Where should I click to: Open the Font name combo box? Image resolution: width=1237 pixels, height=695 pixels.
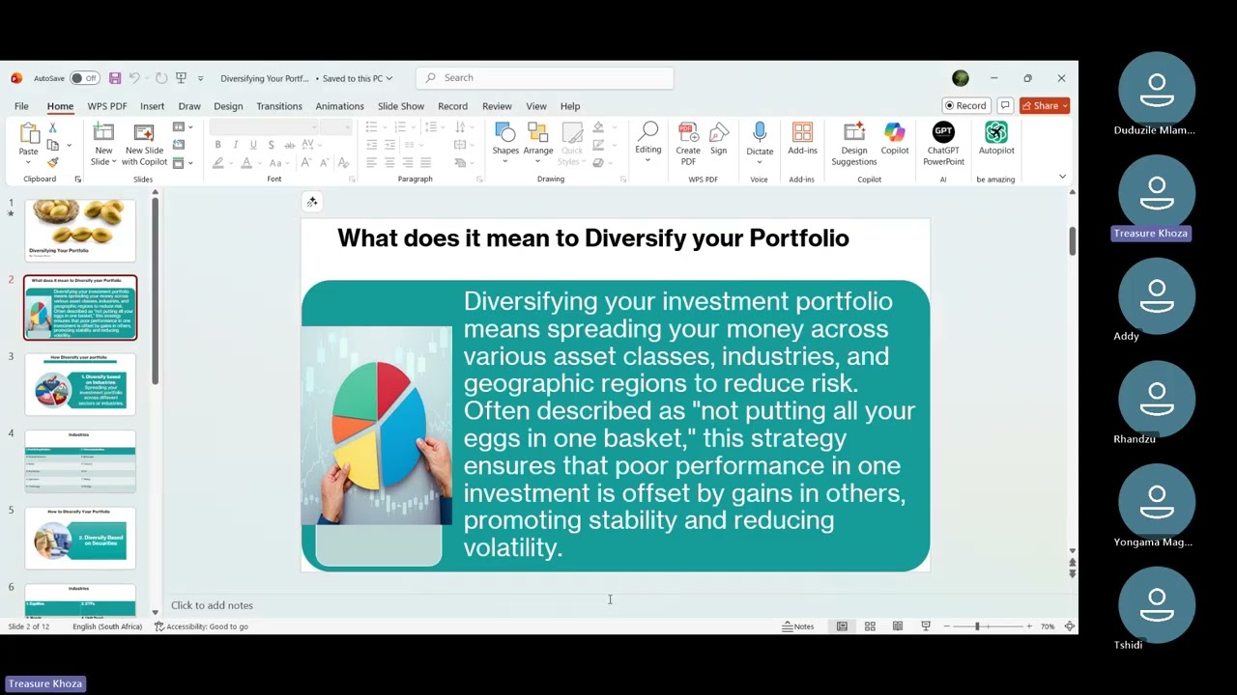click(264, 127)
